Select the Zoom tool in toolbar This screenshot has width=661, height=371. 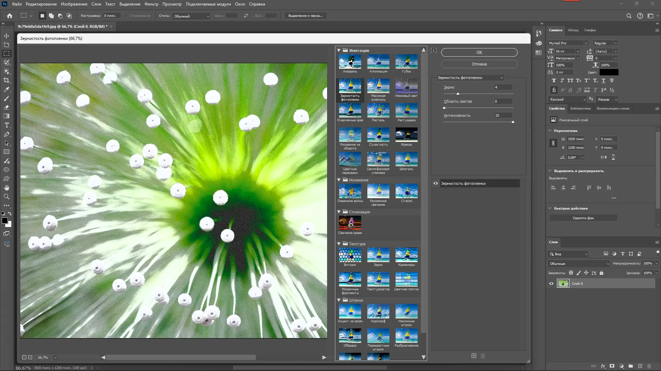click(7, 196)
